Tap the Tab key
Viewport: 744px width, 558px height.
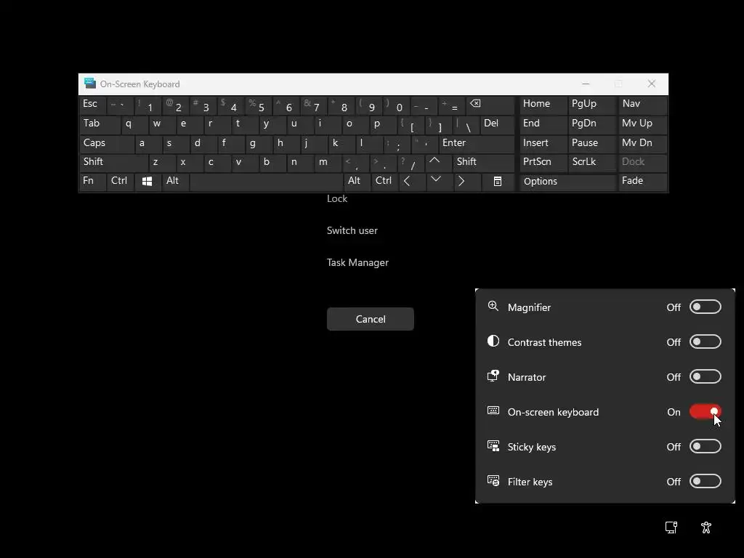99,124
